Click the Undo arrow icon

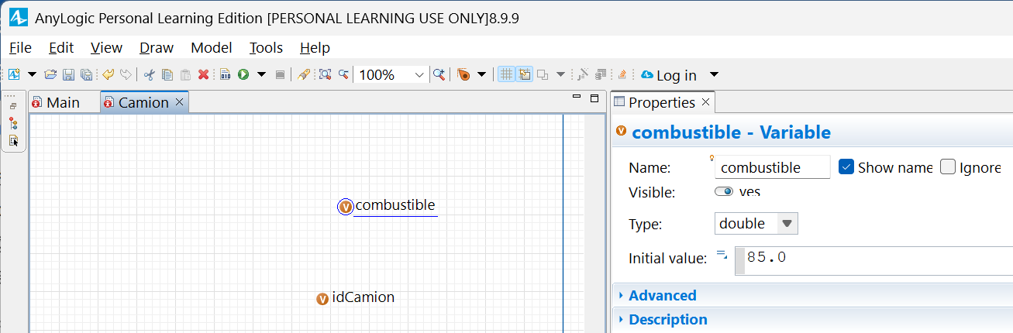[108, 74]
